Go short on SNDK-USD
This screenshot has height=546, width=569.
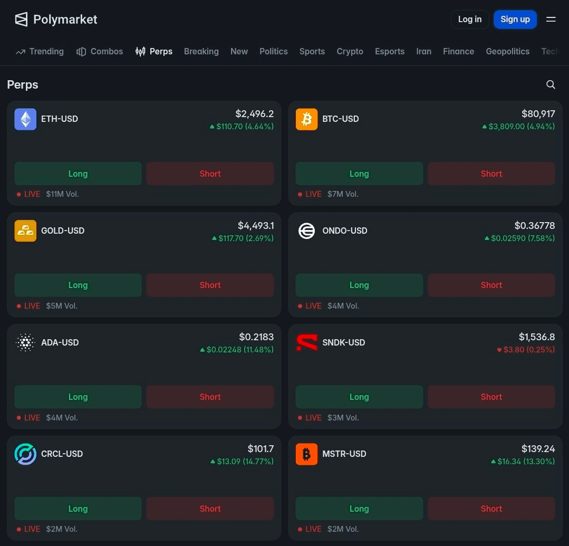coord(491,397)
